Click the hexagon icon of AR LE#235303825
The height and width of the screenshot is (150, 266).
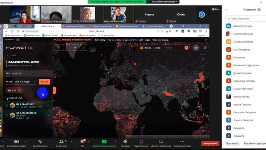pos(12,115)
